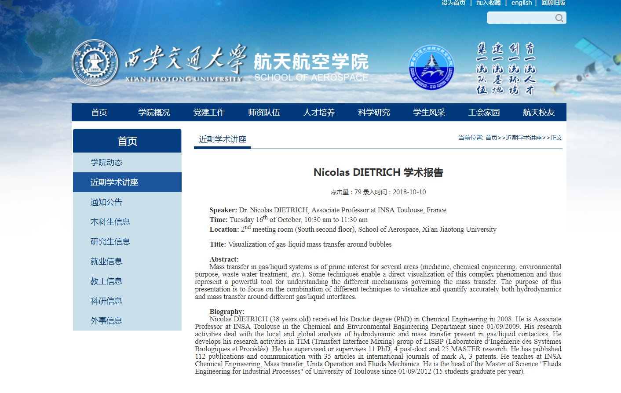Screen dimensions: 621x393
Task: Open the 科学研究 navigation menu
Action: click(374, 113)
